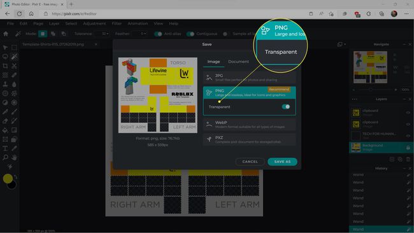414x233 pixels.
Task: Click the Home icon in options bar
Action: click(x=6, y=34)
